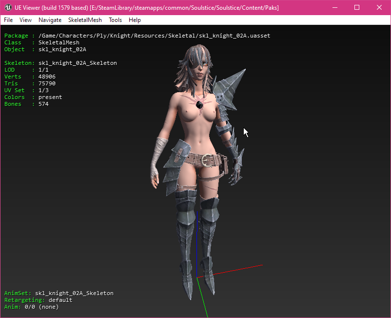Click the Package label
Screen dimensions: 391x318
[16, 36]
